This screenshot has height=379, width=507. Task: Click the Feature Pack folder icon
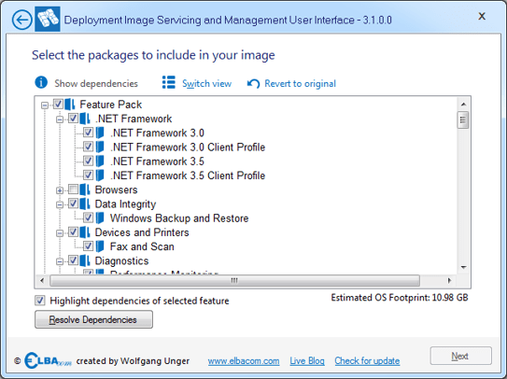click(x=70, y=105)
